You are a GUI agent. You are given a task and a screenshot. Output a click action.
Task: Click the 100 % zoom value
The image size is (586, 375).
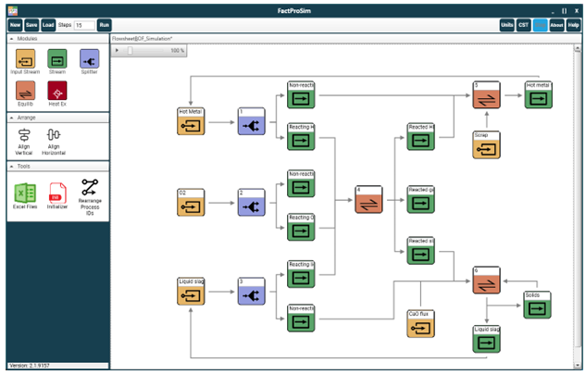tap(178, 50)
